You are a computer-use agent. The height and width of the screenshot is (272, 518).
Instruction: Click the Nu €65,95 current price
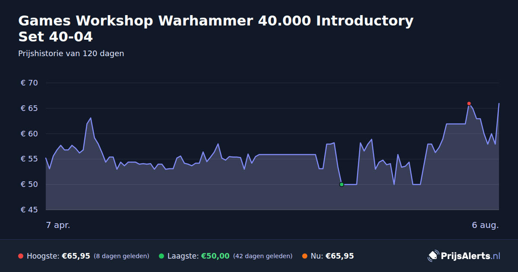[340, 256]
